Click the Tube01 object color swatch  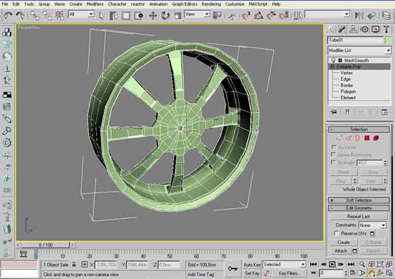(388, 40)
